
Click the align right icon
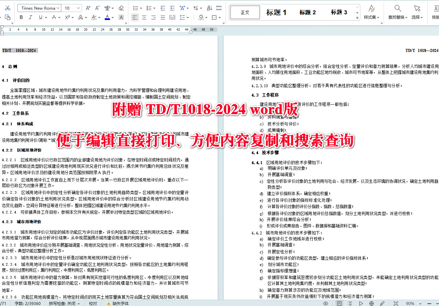coord(154,17)
